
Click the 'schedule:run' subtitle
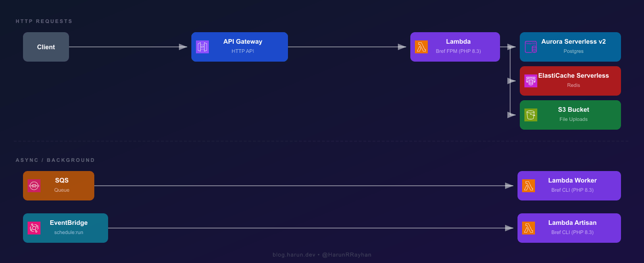[69, 232]
